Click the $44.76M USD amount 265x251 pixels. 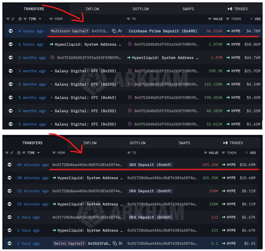[252, 58]
